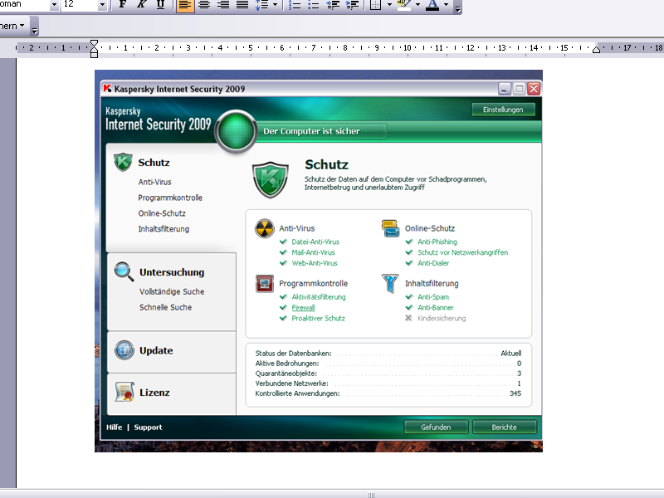
Task: Toggle italic formatting (K button)
Action: point(142,5)
